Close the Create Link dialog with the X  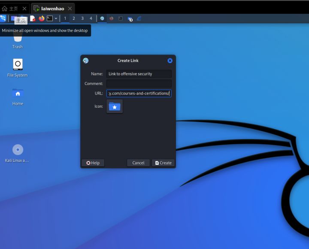[x=170, y=61]
